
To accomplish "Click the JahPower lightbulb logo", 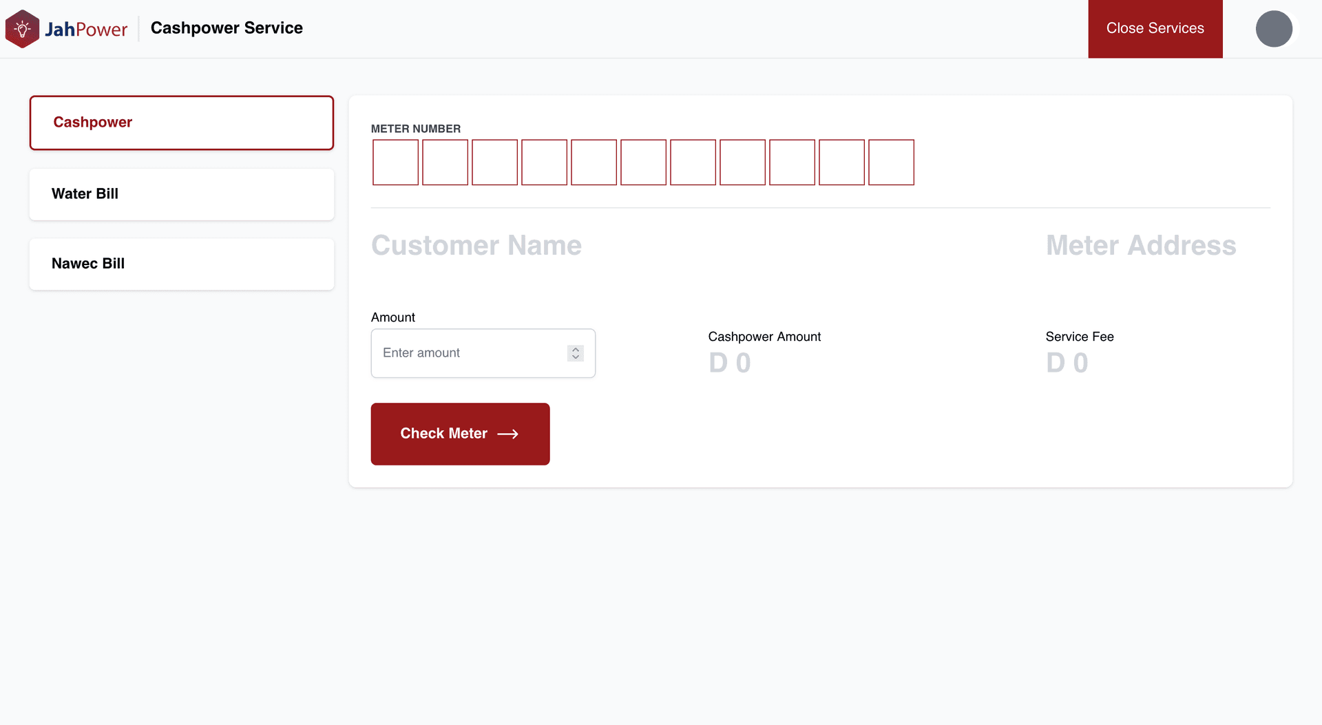I will point(22,29).
